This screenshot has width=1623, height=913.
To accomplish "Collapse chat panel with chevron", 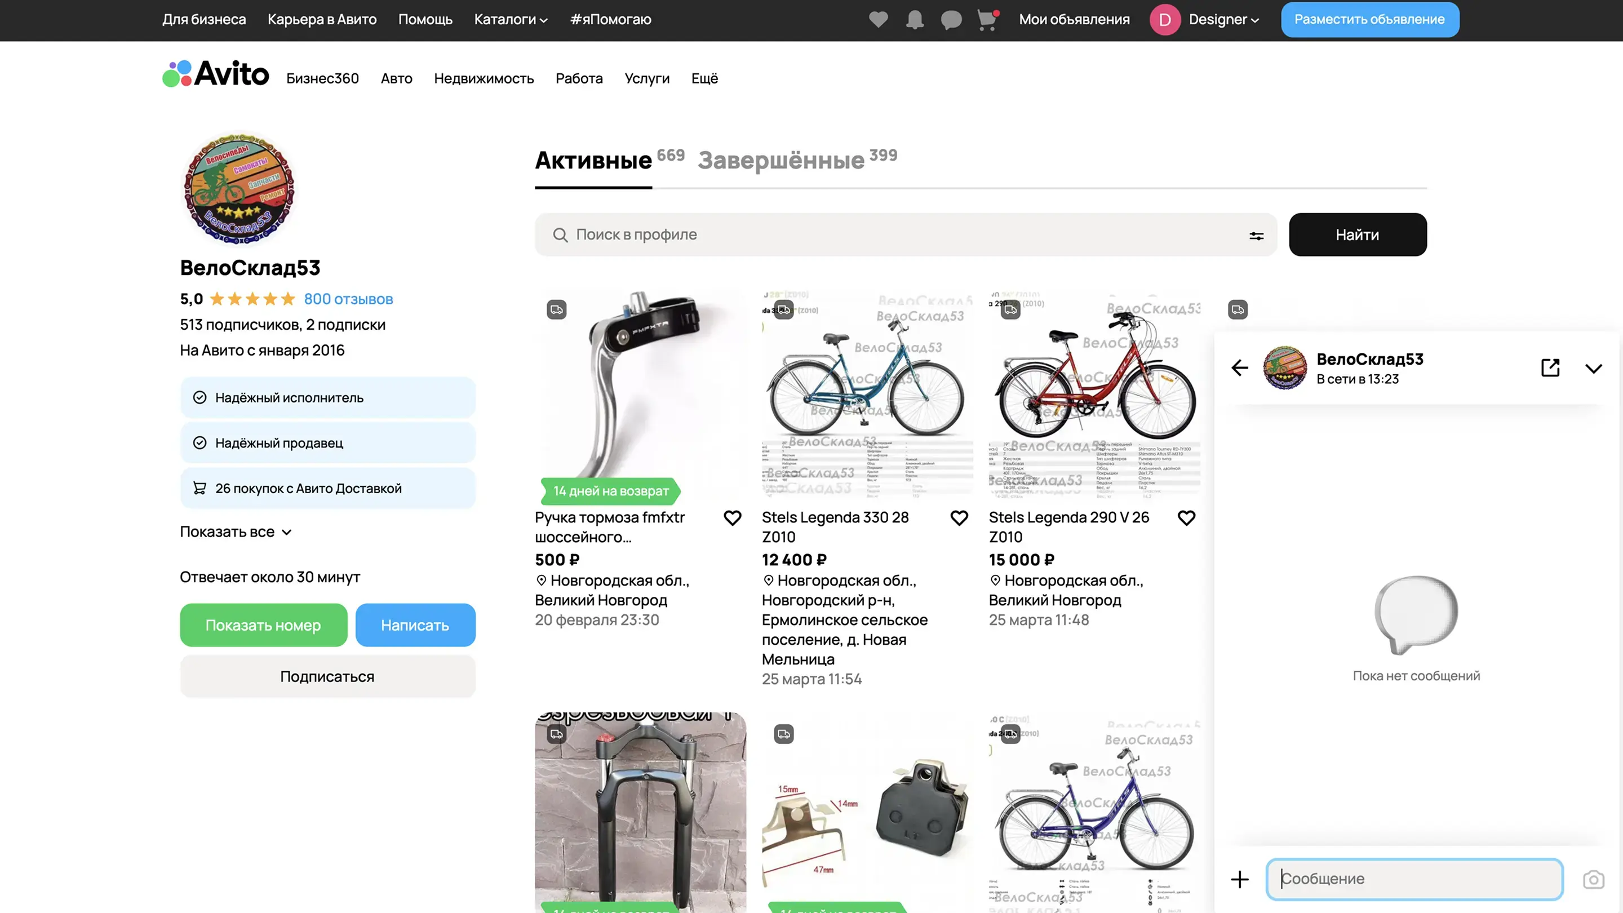I will pyautogui.click(x=1593, y=369).
